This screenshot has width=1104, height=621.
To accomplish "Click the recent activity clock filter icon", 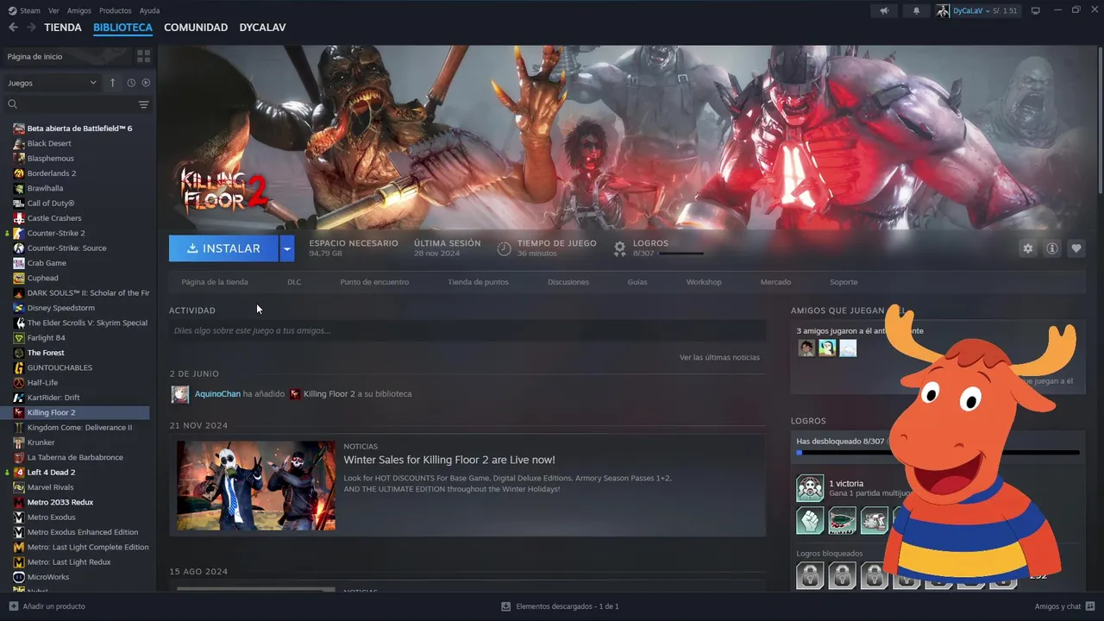I will (131, 83).
